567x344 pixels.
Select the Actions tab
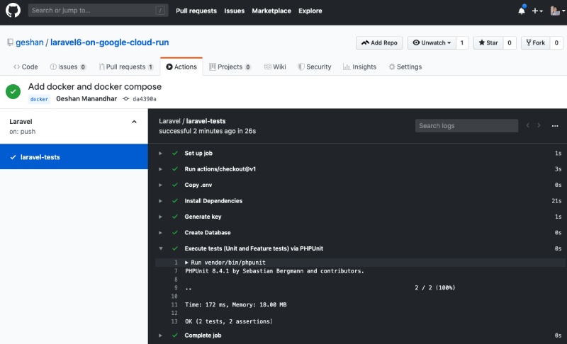181,67
